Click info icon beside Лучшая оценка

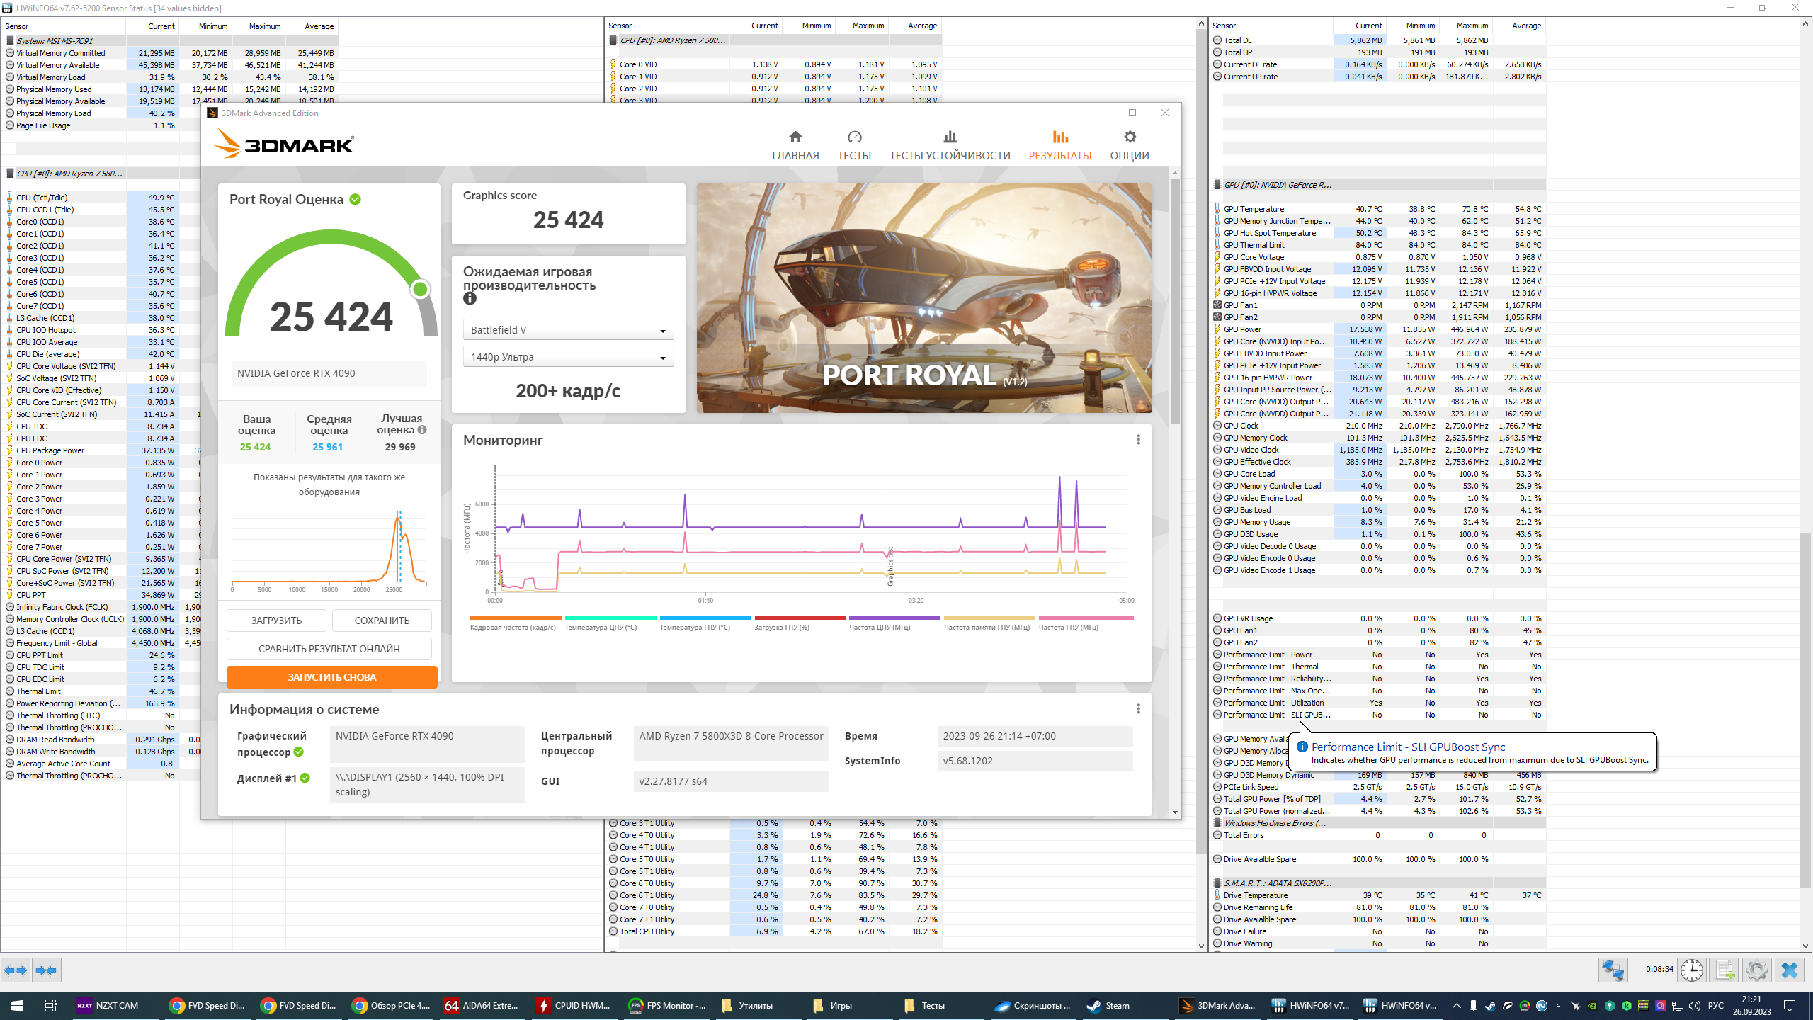pyautogui.click(x=422, y=430)
